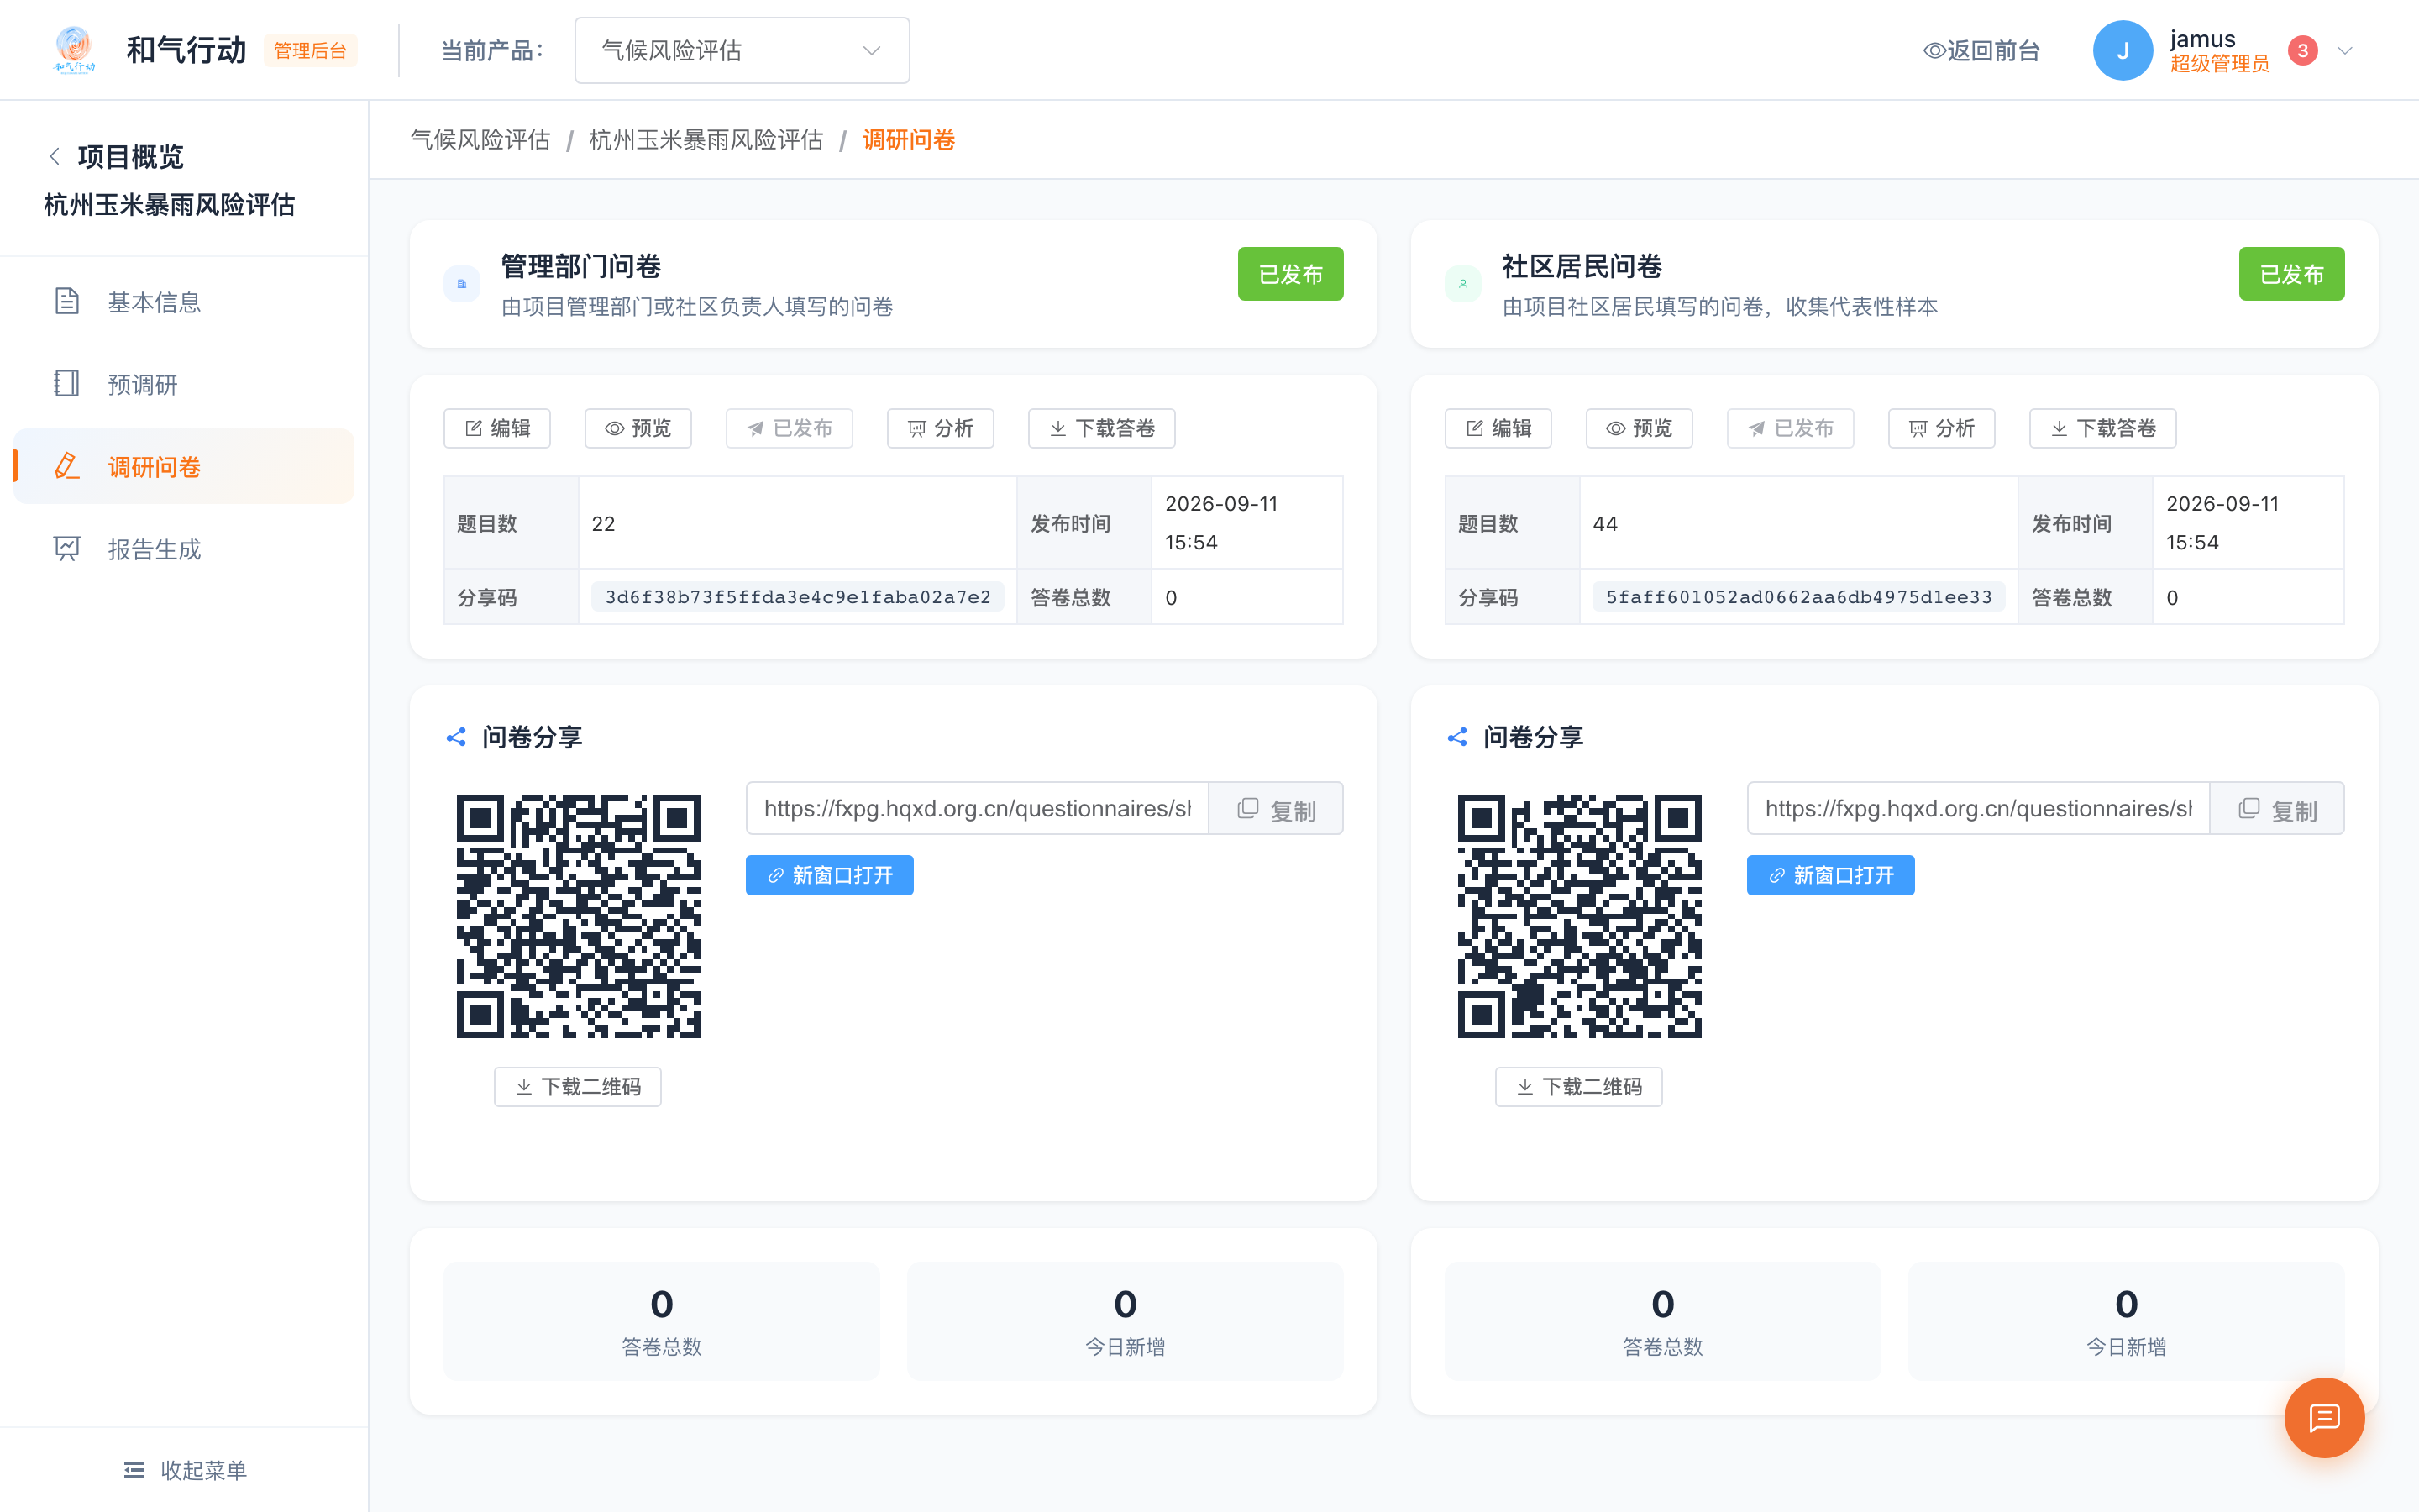The image size is (2419, 1512).
Task: Click the user avatar J icon
Action: coord(2123,50)
